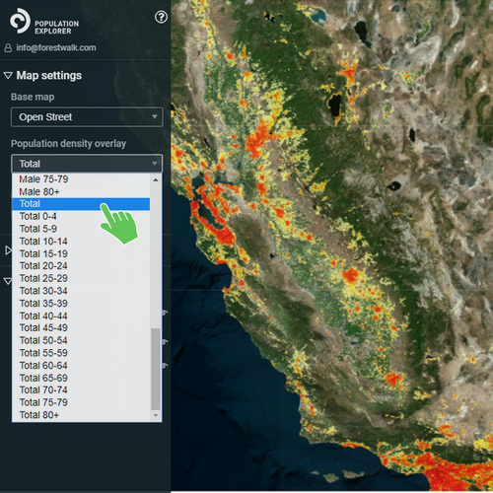Click the user account icon beside email
The height and width of the screenshot is (493, 493).
pyautogui.click(x=8, y=48)
